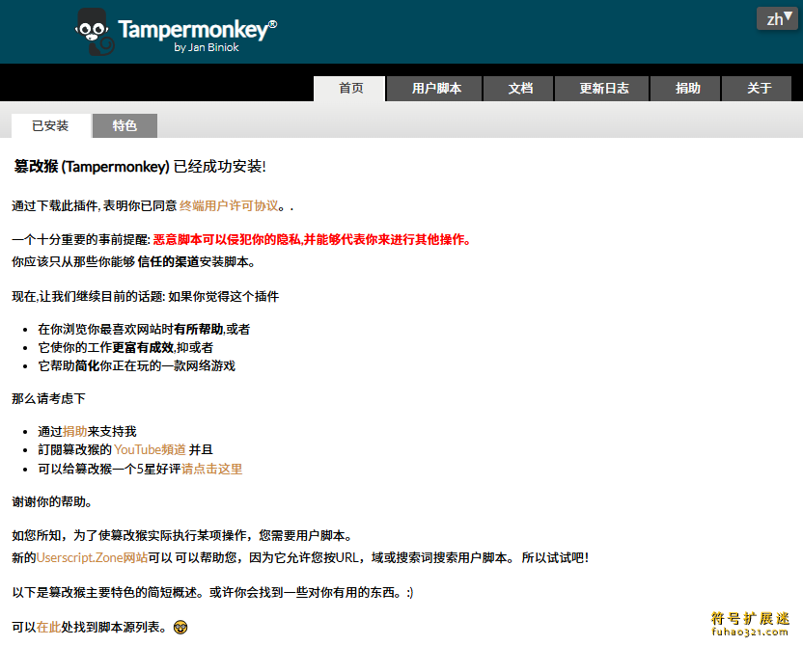Image resolution: width=803 pixels, height=646 pixels.
Task: Open the 更新日志 tab
Action: tap(602, 89)
